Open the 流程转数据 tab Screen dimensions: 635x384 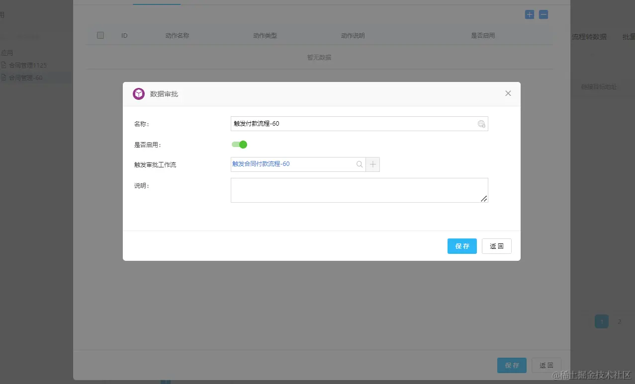tap(589, 37)
